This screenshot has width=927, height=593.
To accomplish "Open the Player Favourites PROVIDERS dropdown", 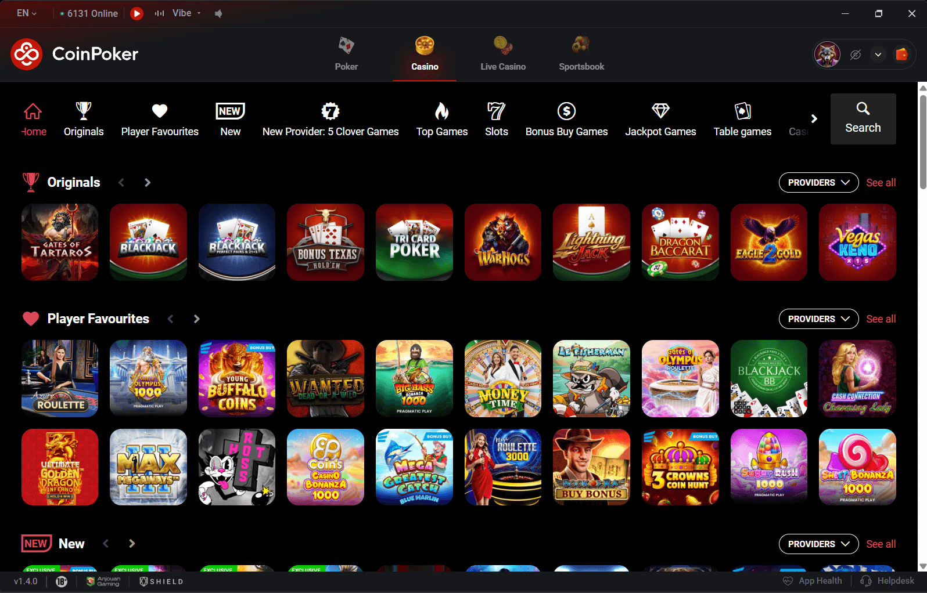I will (x=818, y=319).
